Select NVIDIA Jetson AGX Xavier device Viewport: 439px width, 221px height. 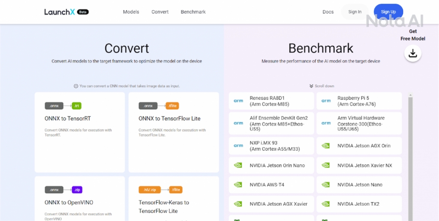[271, 204]
